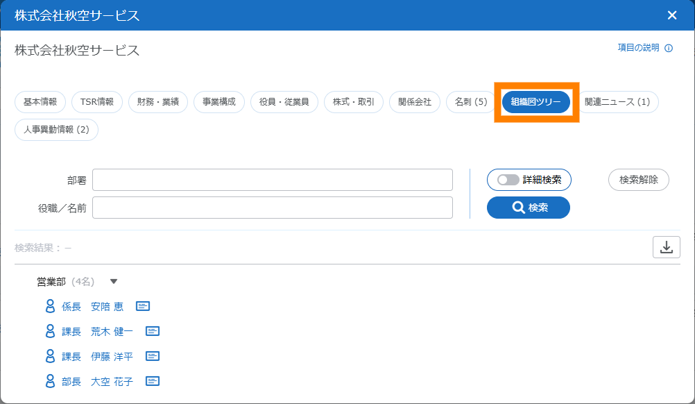Select the 名刺 (5) tab
This screenshot has height=404, width=695.
pos(471,102)
